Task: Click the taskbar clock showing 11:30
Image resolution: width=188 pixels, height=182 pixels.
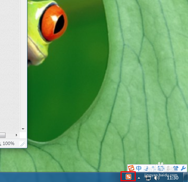Action: (x=172, y=178)
